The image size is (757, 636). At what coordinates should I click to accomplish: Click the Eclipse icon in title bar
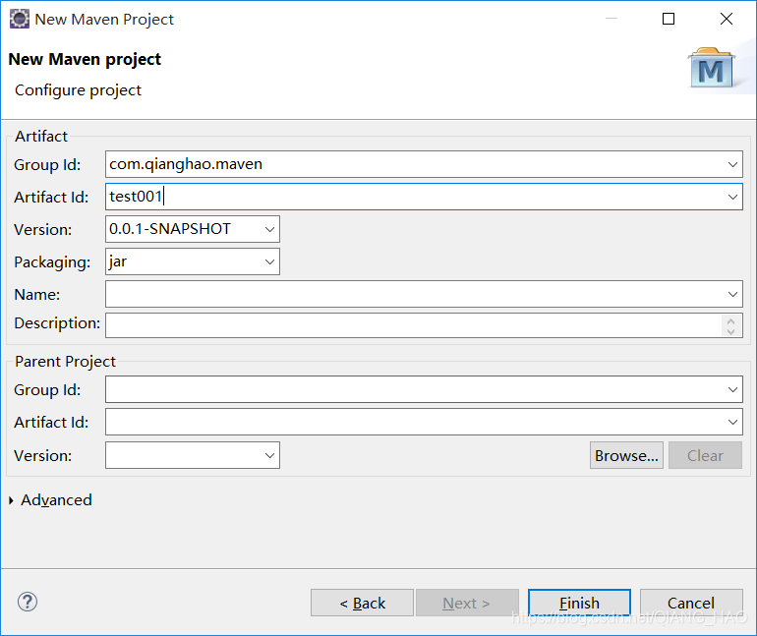[x=20, y=19]
